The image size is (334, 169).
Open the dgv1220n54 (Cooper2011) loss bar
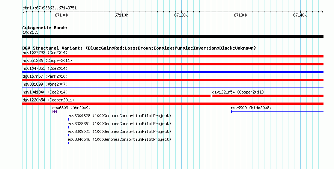[x=173, y=104]
